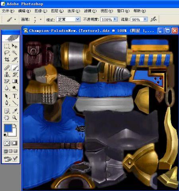This screenshot has width=179, height=191.
Task: Maximize the Champion-PaladinNew document window
Action: tap(168, 31)
